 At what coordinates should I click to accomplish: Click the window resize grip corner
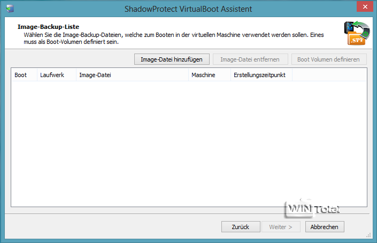(x=368, y=236)
